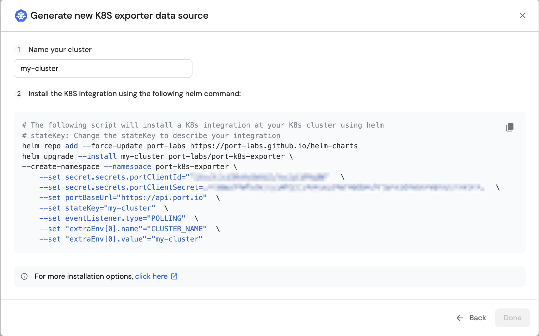This screenshot has height=336, width=539.
Task: Copy the helm command to clipboard
Action: click(510, 127)
